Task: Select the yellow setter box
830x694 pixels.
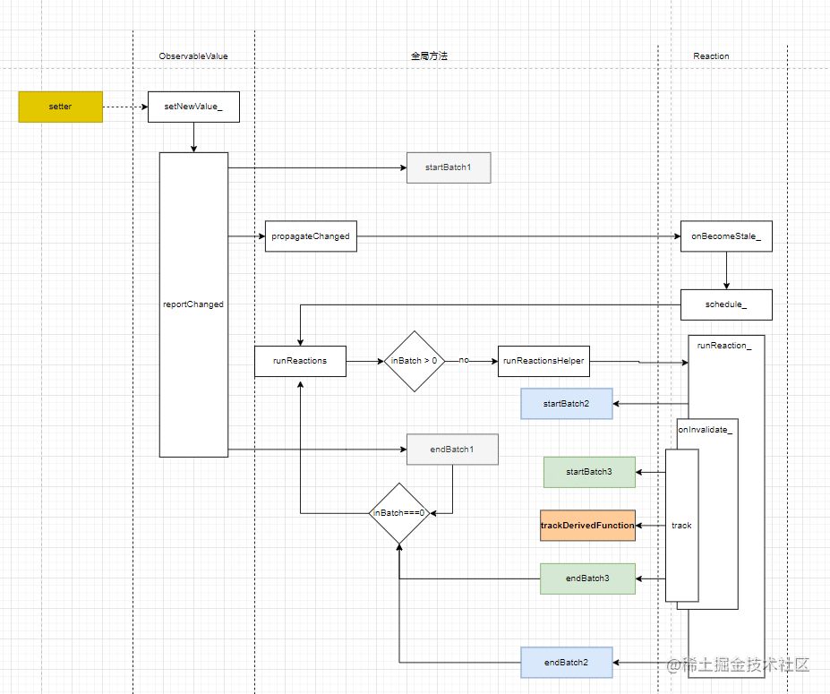Action: click(60, 107)
